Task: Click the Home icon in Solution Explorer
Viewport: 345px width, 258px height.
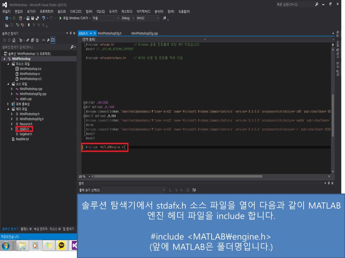Action: pyautogui.click(x=14, y=40)
